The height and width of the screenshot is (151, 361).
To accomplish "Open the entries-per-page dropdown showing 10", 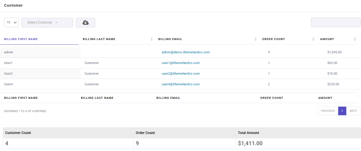I will tap(12, 22).
